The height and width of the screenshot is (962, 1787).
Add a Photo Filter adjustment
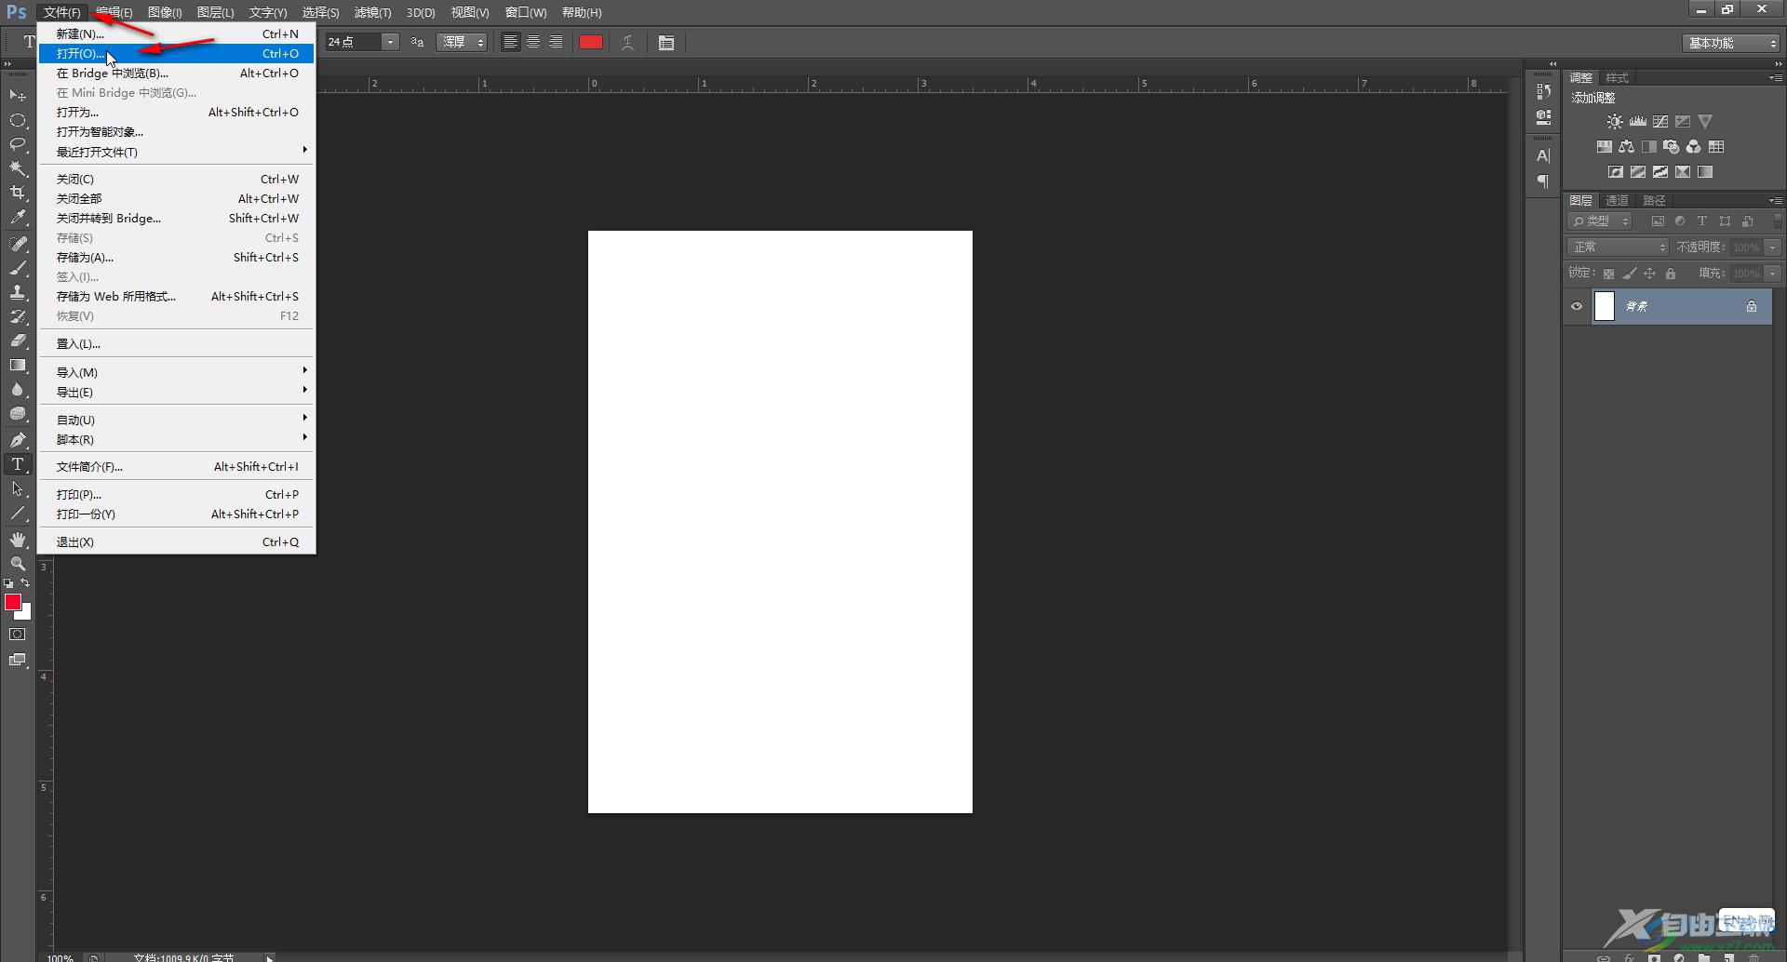[1672, 147]
